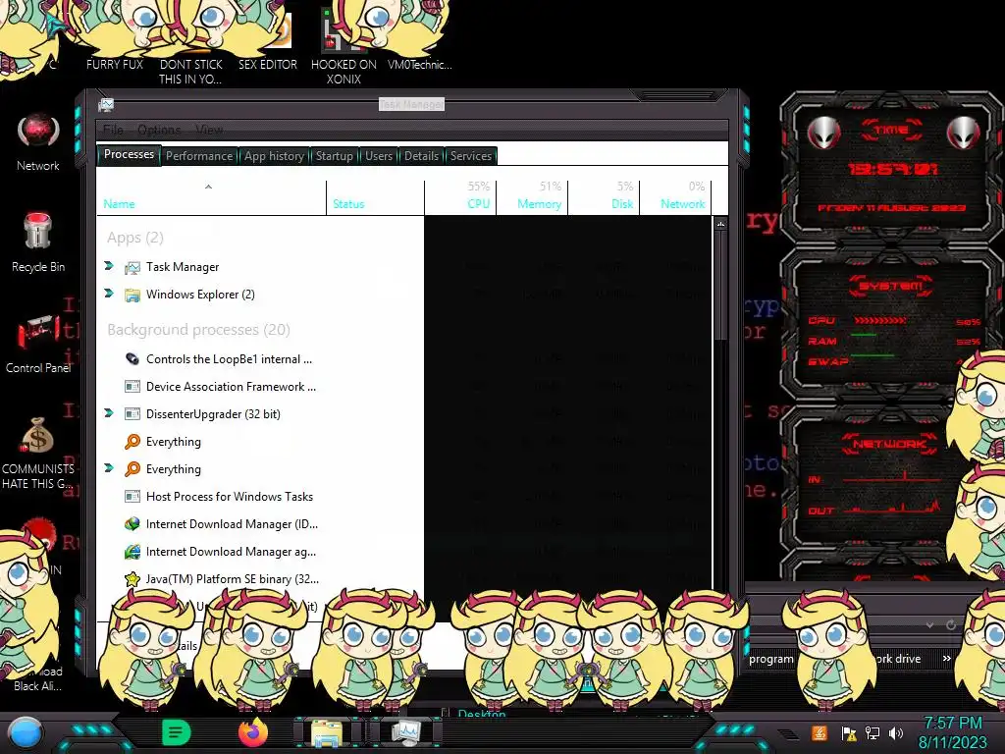Open the Options menu in Task Manager
1005x754 pixels.
pos(159,131)
